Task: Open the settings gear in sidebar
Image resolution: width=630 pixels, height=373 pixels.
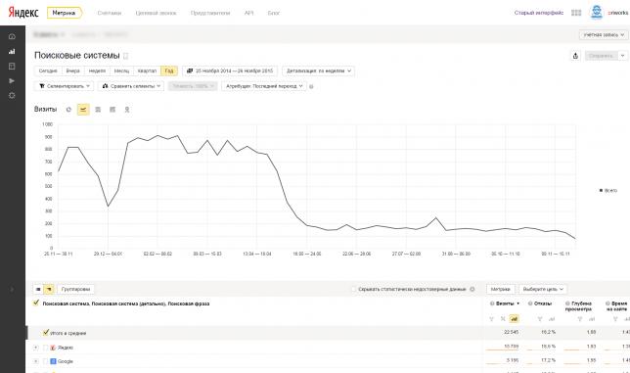Action: [12, 95]
